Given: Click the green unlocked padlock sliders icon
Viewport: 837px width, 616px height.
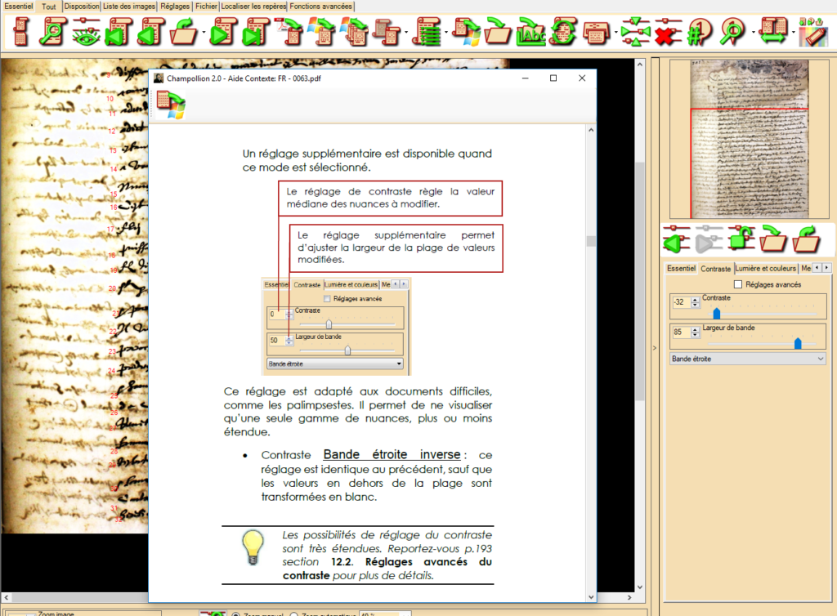Looking at the screenshot, I should [741, 239].
